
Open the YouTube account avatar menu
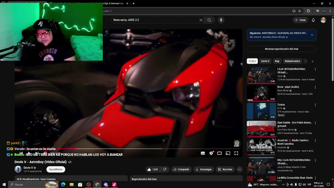323,20
